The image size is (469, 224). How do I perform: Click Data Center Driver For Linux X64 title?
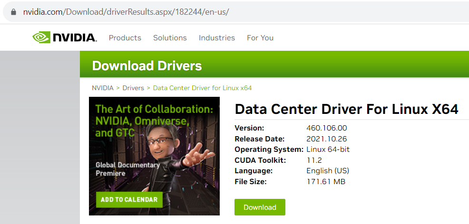[346, 109]
